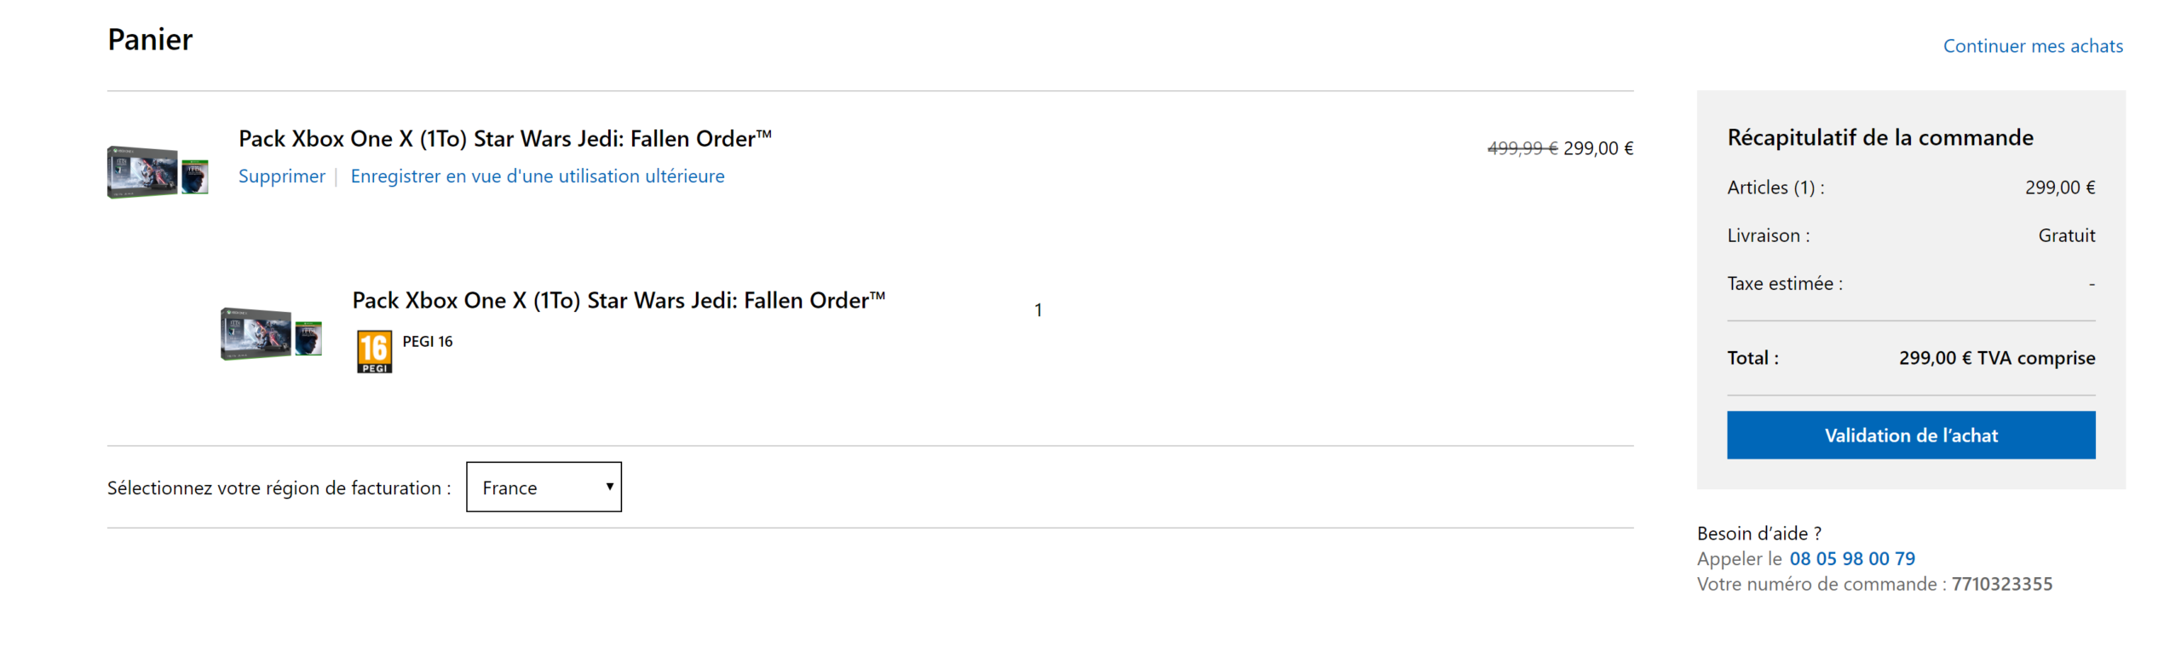
Task: Remove item with Supprimer link
Action: (281, 176)
